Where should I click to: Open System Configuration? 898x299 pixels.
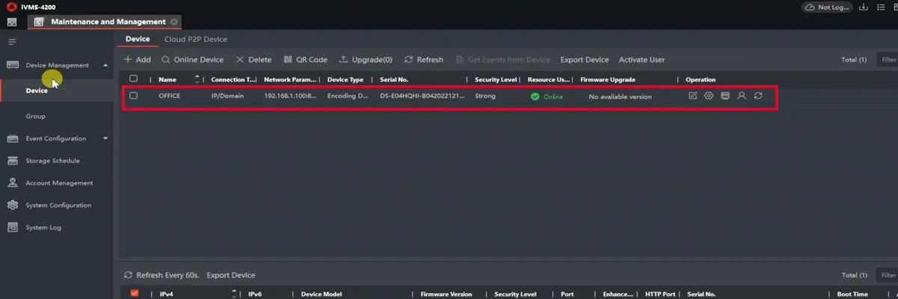click(x=58, y=205)
